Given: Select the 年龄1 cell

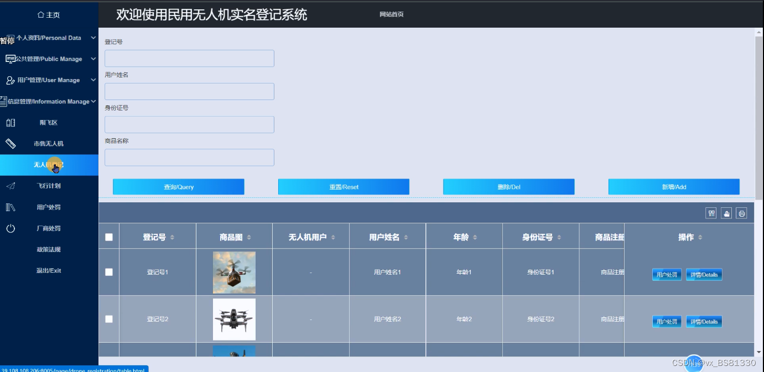Looking at the screenshot, I should point(464,272).
